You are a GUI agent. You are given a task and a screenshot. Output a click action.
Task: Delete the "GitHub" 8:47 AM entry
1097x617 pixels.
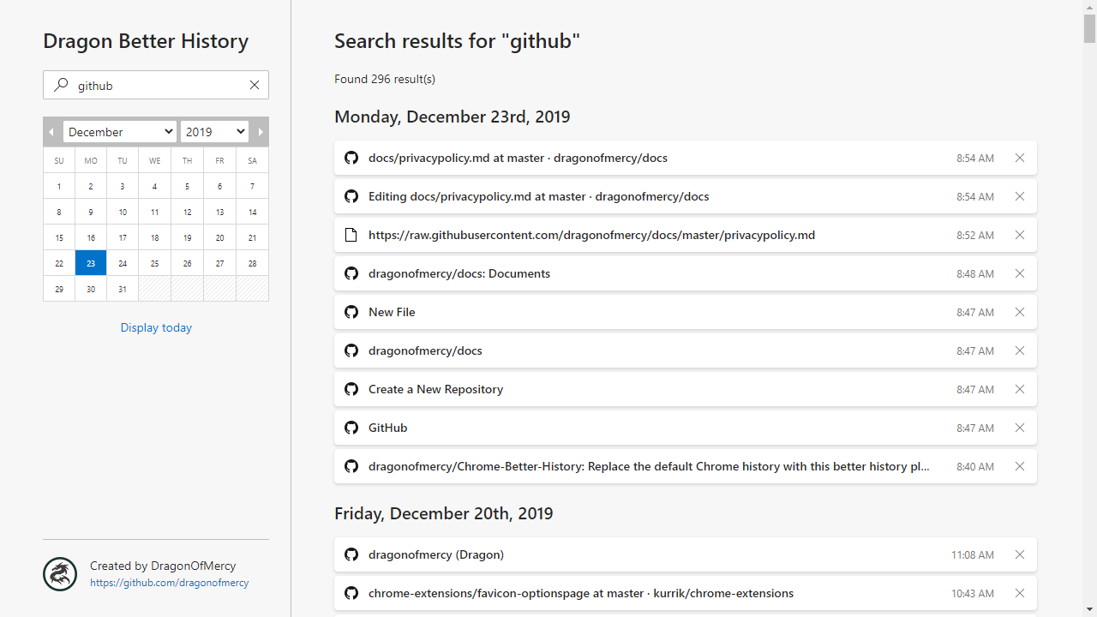coord(1020,428)
